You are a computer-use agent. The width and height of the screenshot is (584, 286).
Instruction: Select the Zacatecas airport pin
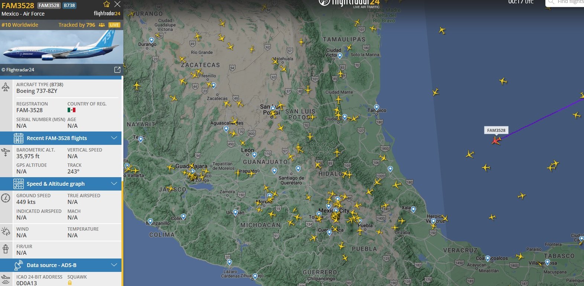213,85
